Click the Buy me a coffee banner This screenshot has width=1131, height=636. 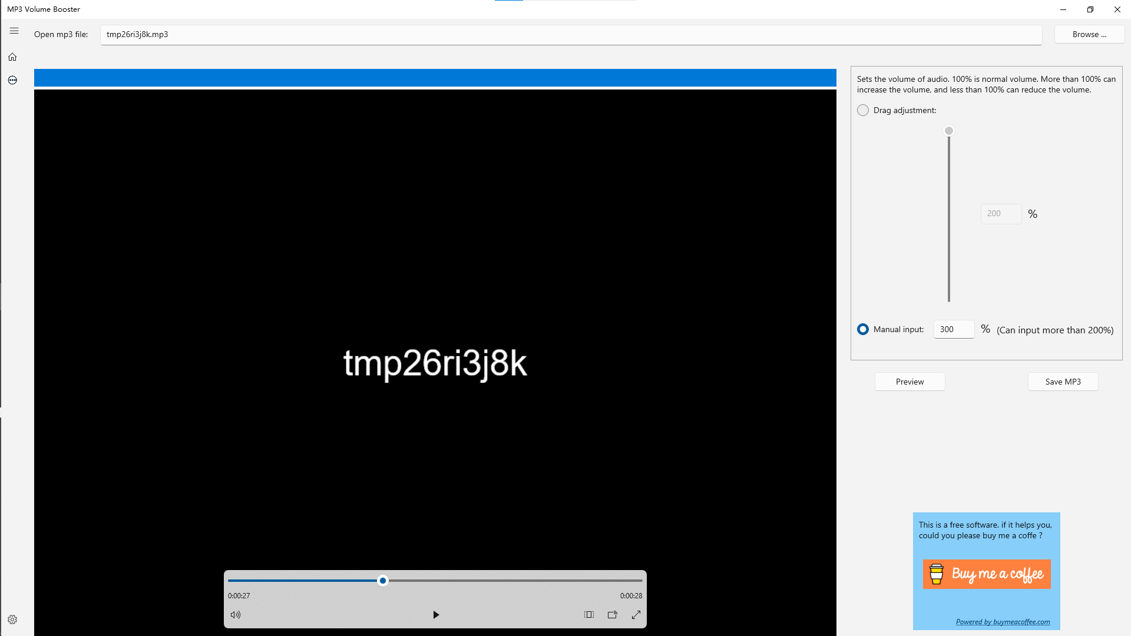click(987, 574)
